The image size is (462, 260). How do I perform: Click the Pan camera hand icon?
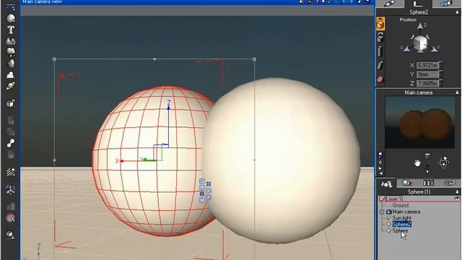point(417,162)
